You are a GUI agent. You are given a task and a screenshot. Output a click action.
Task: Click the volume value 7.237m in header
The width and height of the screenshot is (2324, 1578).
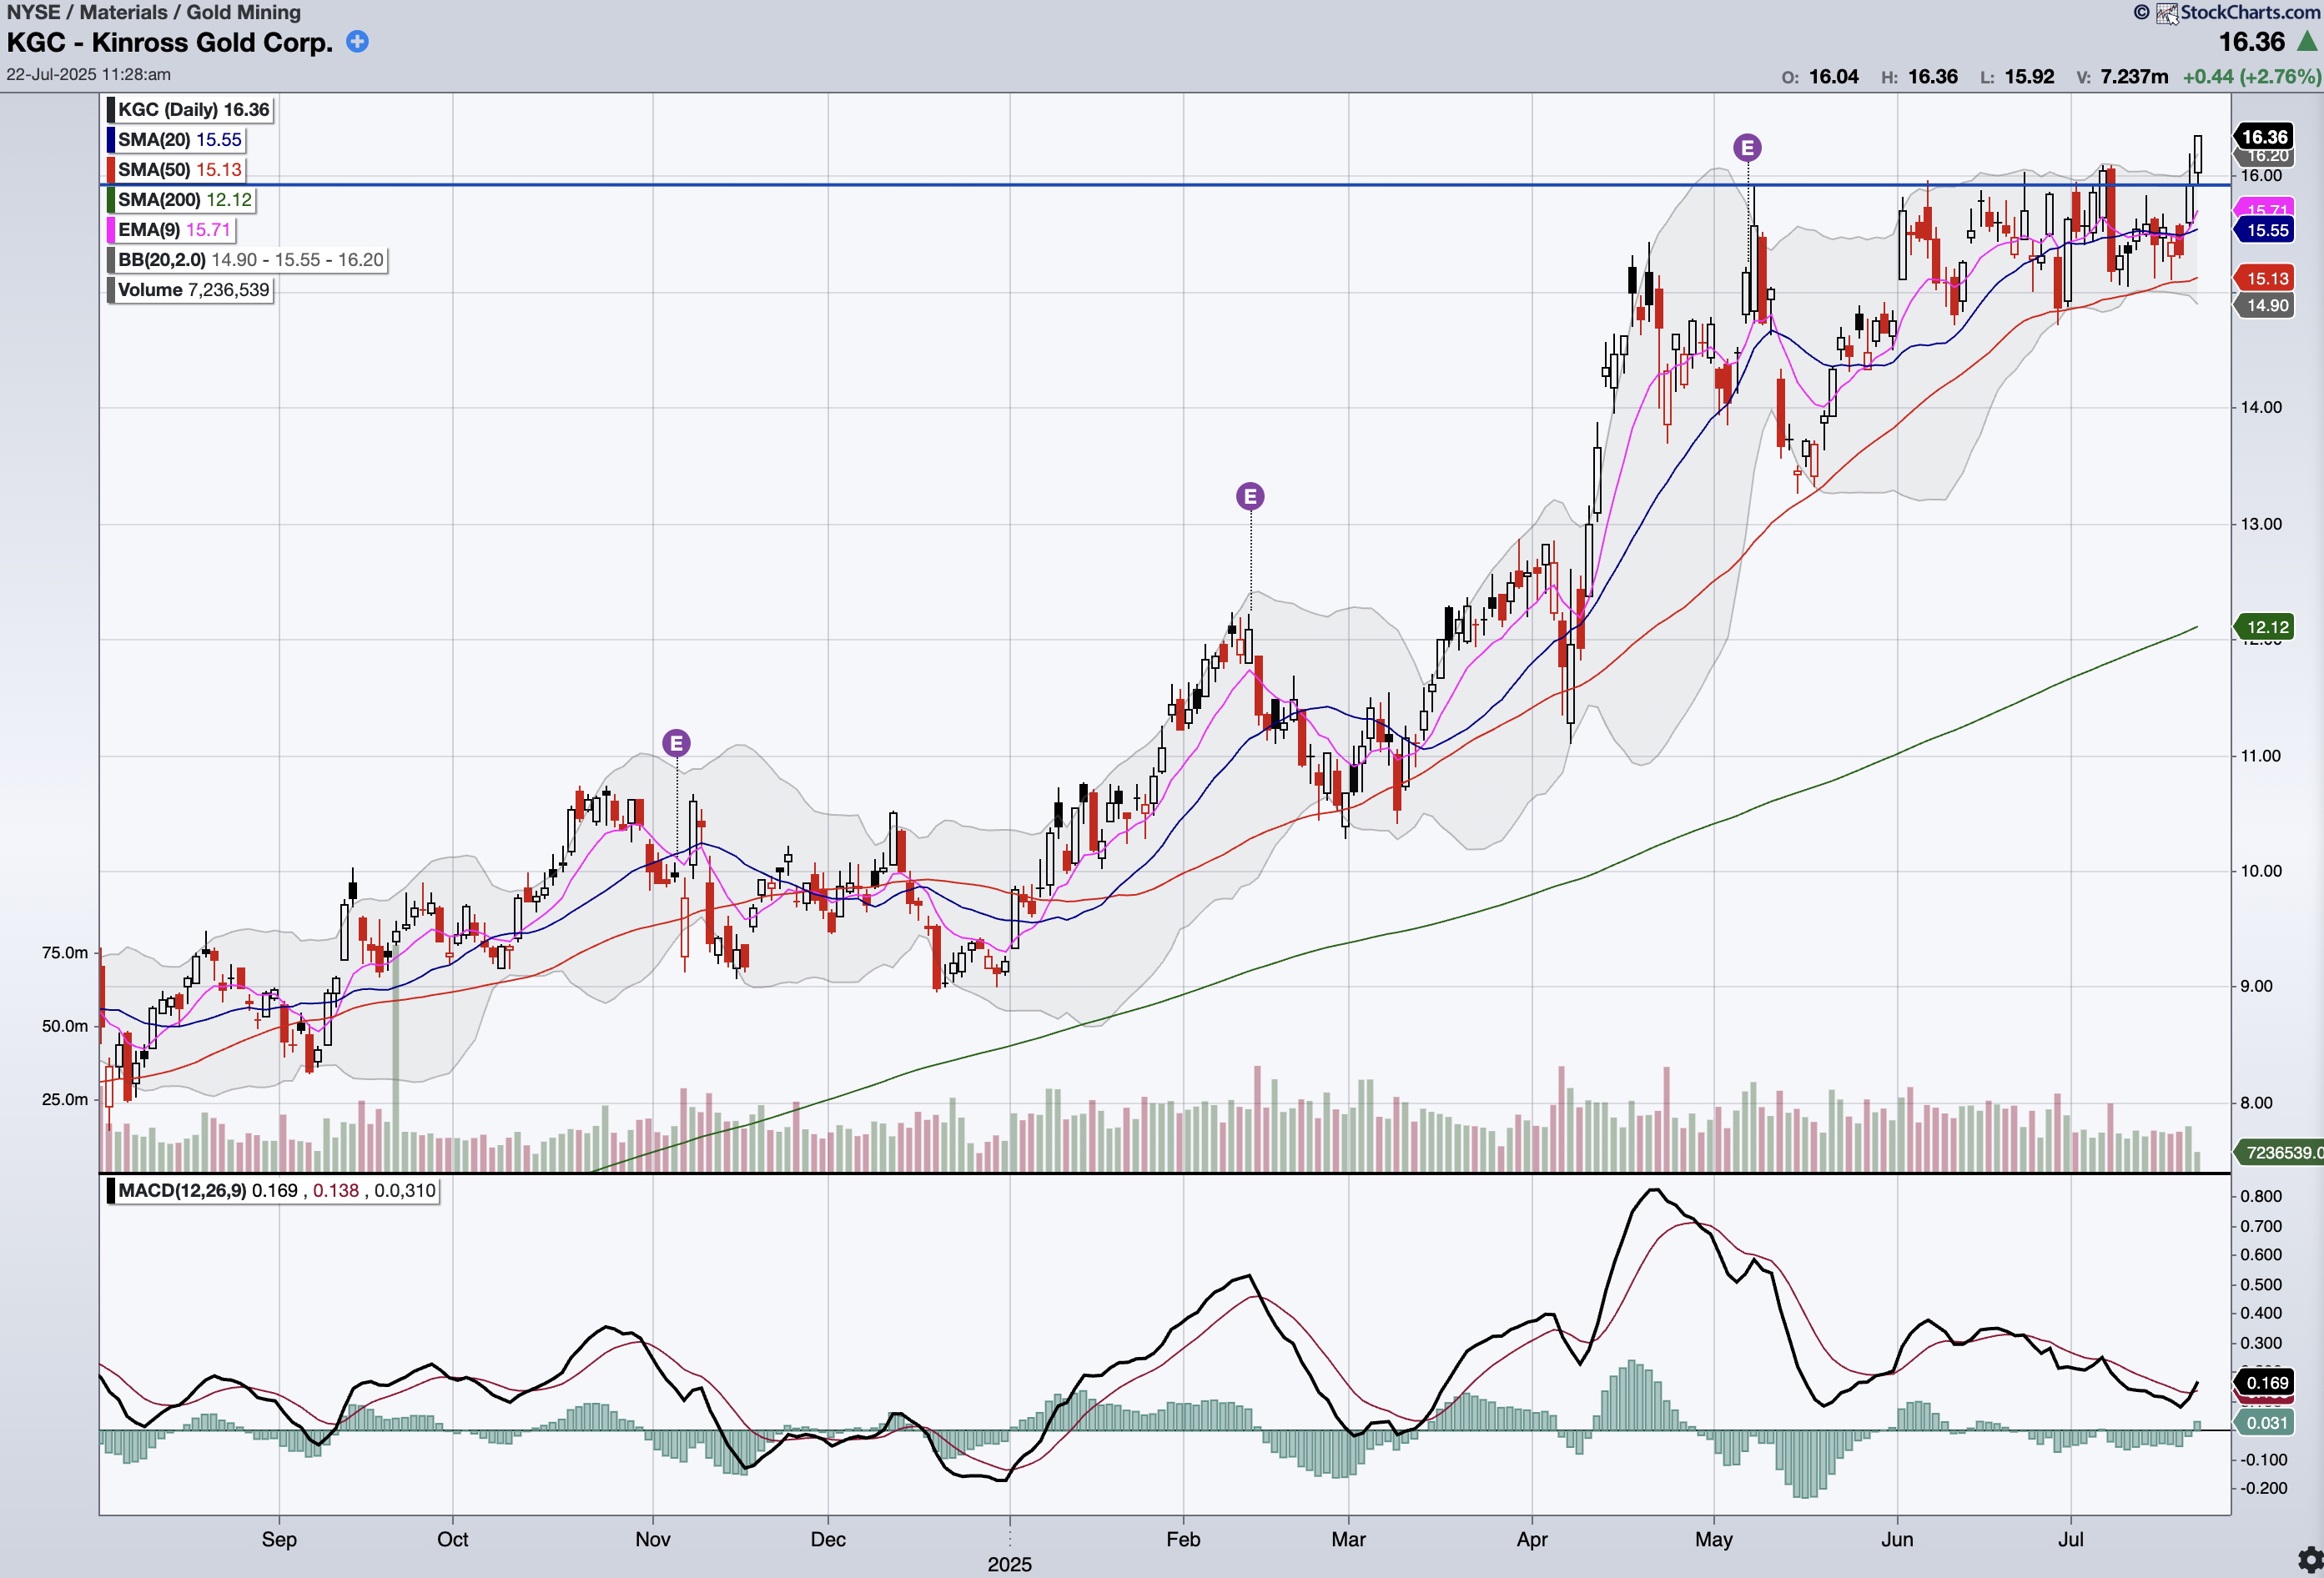2134,77
